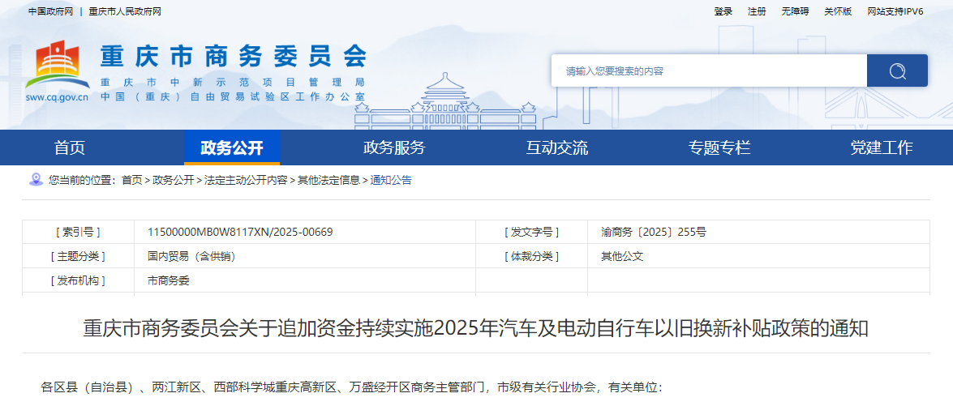
Task: Visit the 重庆市人民政府网 link
Action: (125, 11)
